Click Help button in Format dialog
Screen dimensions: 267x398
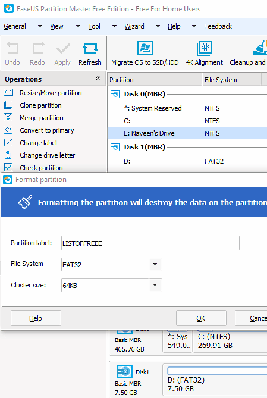[x=36, y=318]
